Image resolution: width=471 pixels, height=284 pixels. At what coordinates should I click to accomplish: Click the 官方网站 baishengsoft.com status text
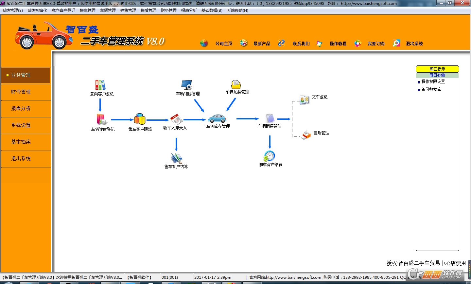pyautogui.click(x=285, y=277)
